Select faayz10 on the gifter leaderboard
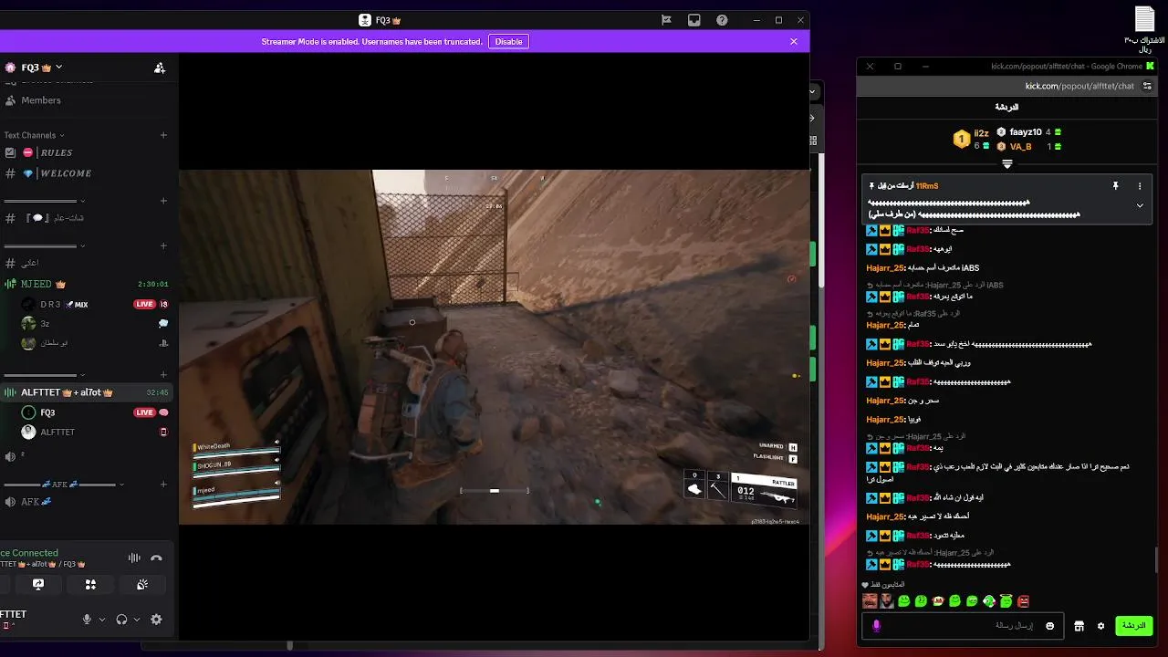This screenshot has height=657, width=1168. tap(1030, 132)
